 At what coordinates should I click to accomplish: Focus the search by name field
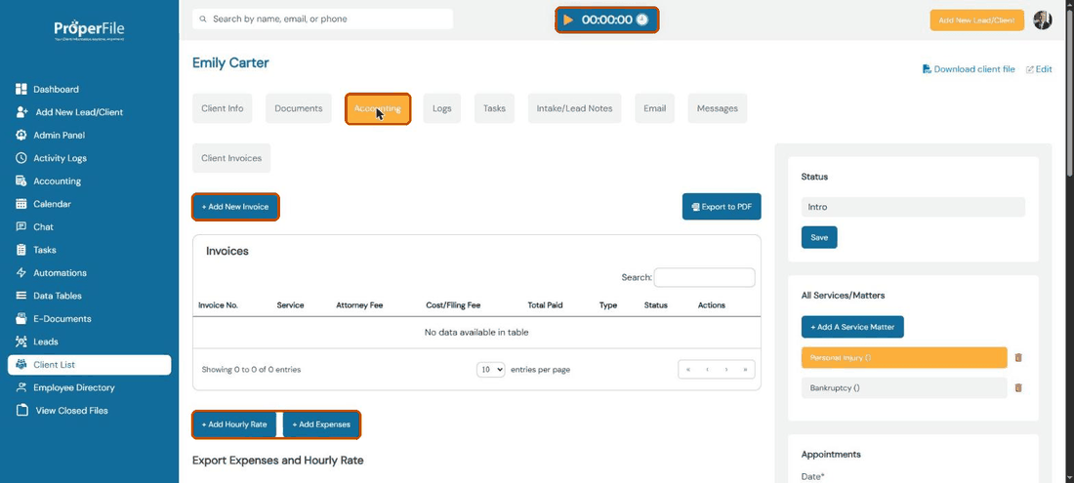point(322,20)
